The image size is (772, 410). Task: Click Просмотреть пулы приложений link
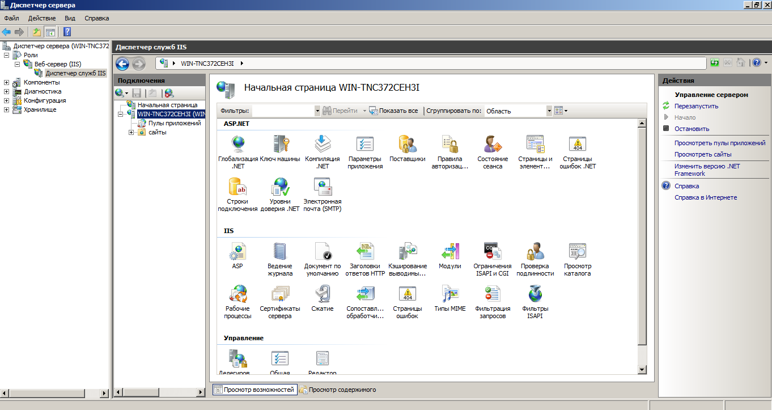click(719, 143)
